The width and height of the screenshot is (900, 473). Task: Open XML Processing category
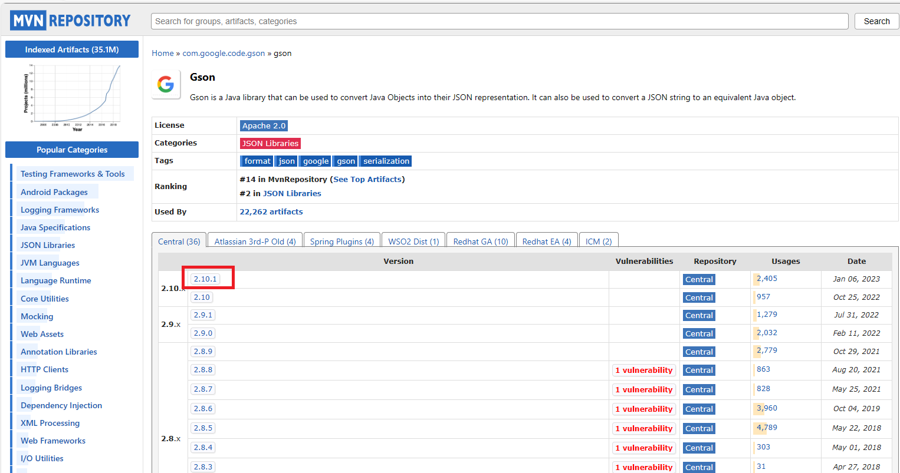[50, 423]
